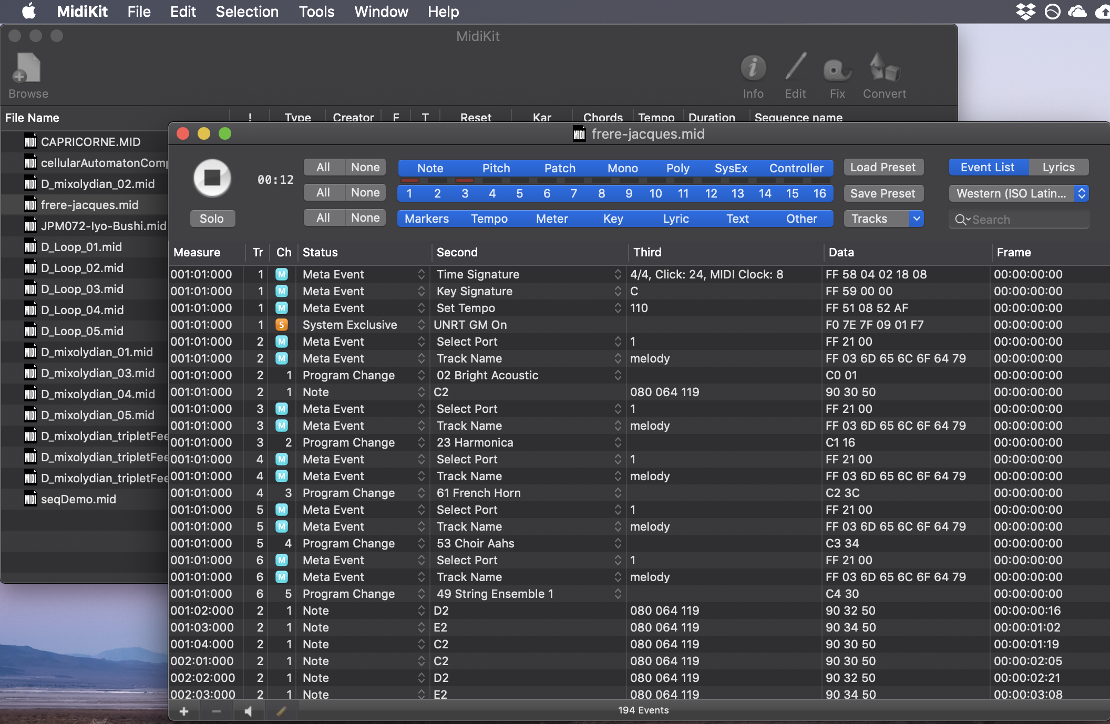Click All for the channel filters
Viewport: 1110px width, 724px height.
[x=323, y=192]
